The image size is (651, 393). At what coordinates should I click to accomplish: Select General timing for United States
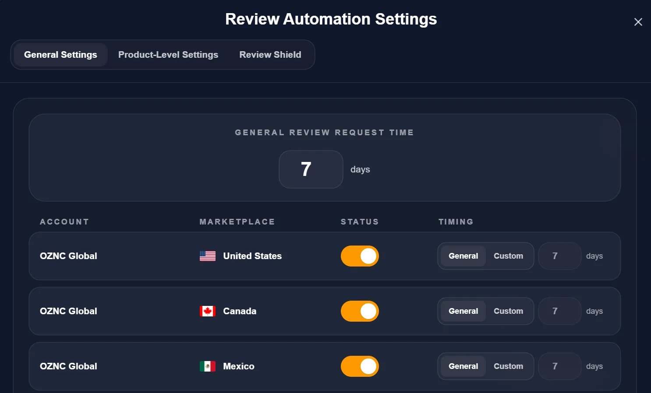[x=463, y=256]
